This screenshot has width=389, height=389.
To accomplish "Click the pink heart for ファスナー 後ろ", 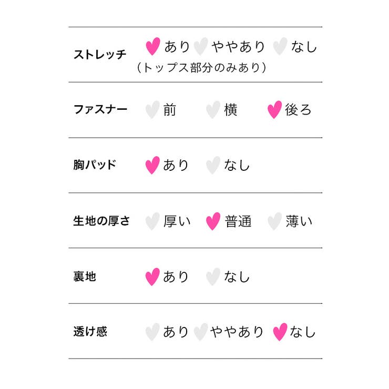I will [x=274, y=110].
